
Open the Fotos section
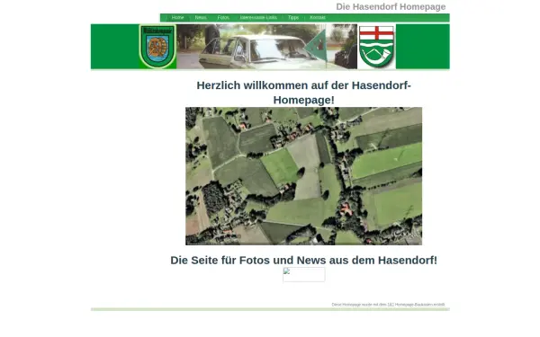coord(223,18)
